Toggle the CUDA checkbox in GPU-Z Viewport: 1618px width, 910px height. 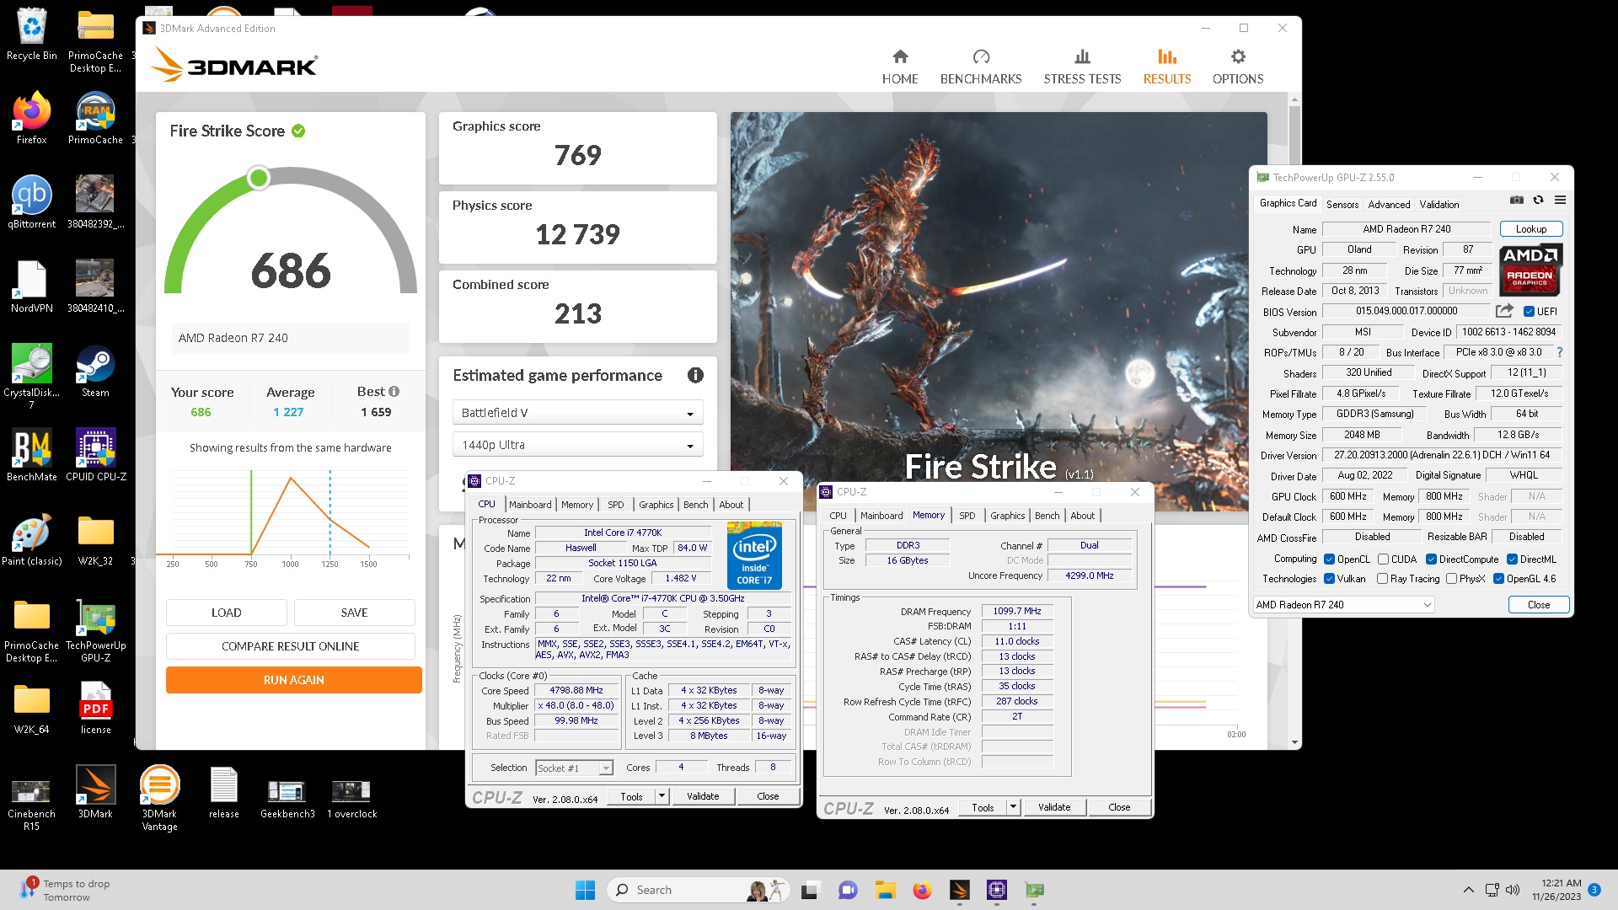click(x=1383, y=559)
